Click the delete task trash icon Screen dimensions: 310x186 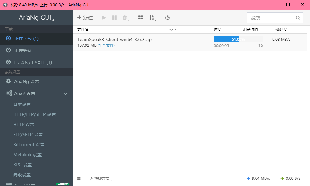pos(125,18)
